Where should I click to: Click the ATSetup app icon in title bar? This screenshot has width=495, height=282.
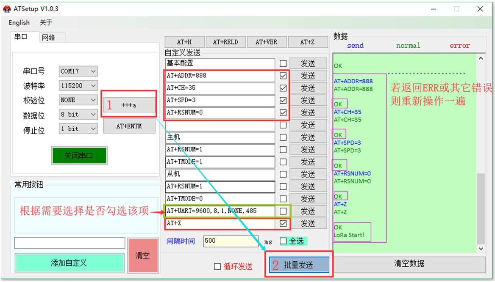point(7,8)
